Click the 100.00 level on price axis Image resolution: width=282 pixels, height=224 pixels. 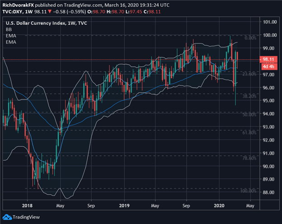tap(269, 35)
